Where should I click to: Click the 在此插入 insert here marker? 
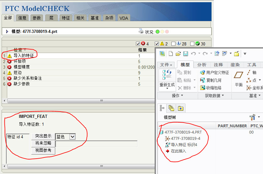(x=176, y=151)
